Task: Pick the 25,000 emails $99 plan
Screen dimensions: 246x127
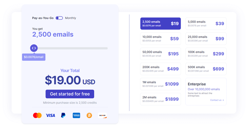Action: pos(206,39)
